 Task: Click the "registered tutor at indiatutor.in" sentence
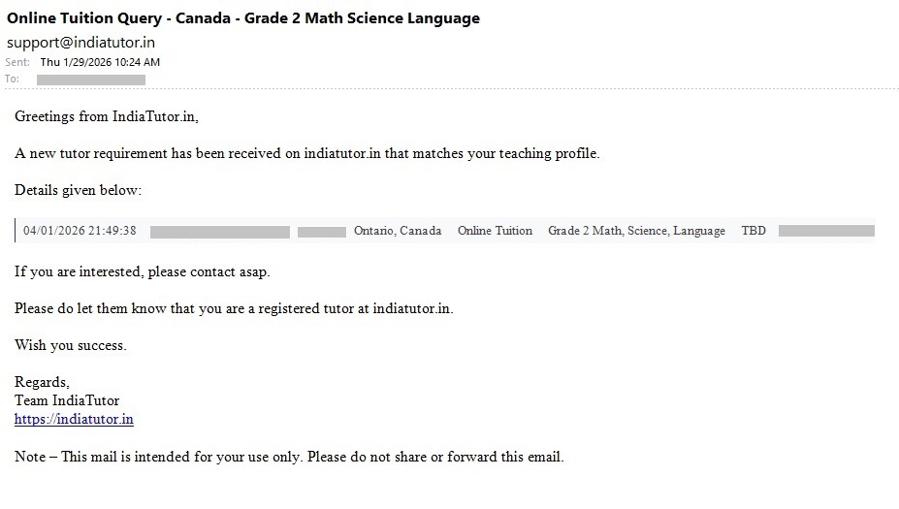(x=234, y=308)
